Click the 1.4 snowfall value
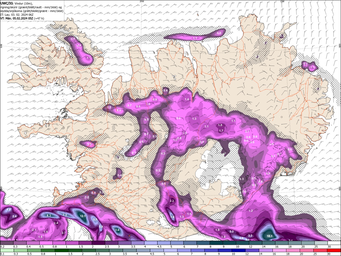Screen dimensions: 341x256 pyautogui.click(x=187, y=99)
